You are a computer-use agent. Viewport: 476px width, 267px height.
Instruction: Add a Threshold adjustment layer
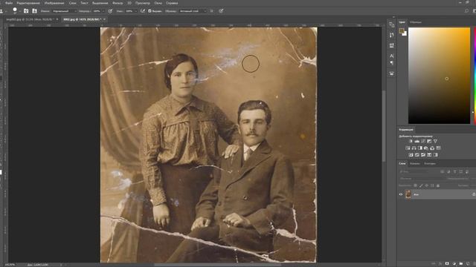[x=423, y=155]
